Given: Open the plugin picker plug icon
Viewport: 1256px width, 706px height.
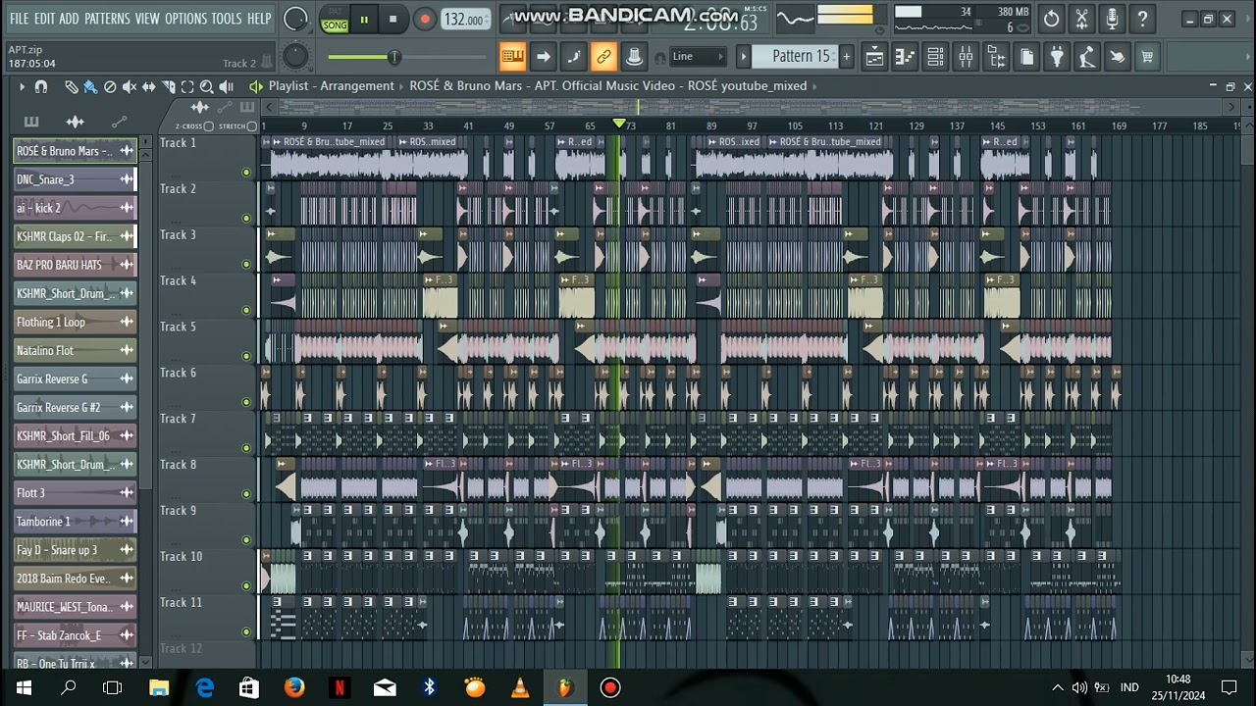Looking at the screenshot, I should click(1057, 57).
